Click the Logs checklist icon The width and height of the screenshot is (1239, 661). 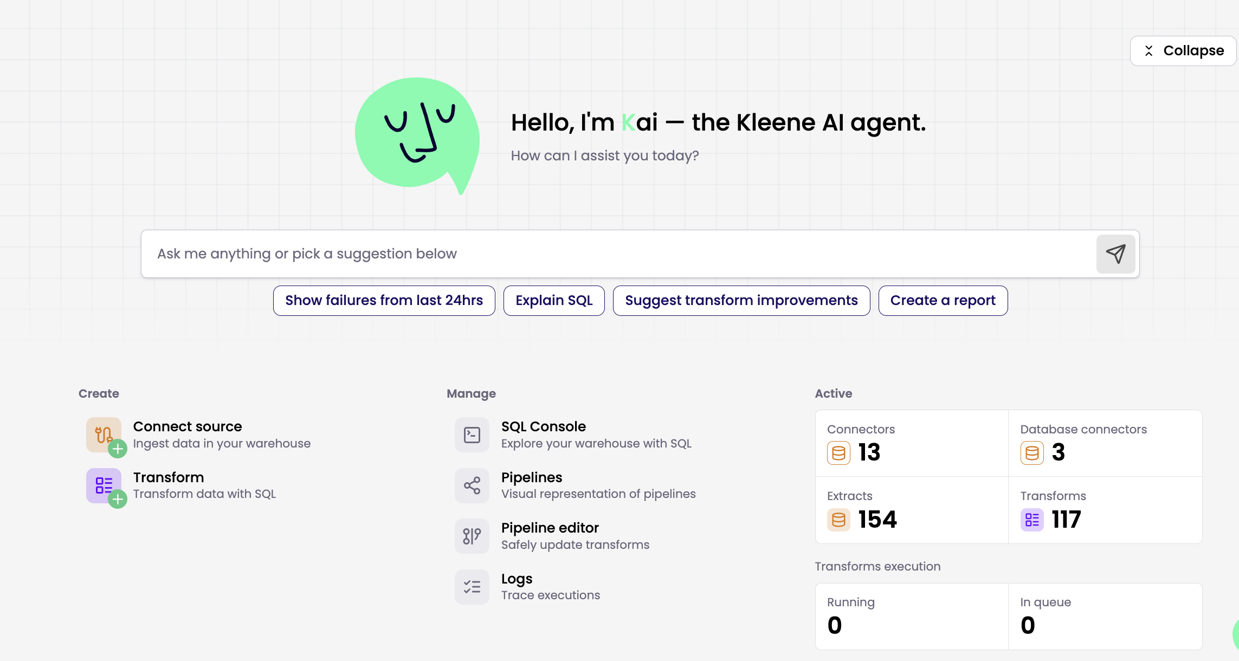click(472, 587)
